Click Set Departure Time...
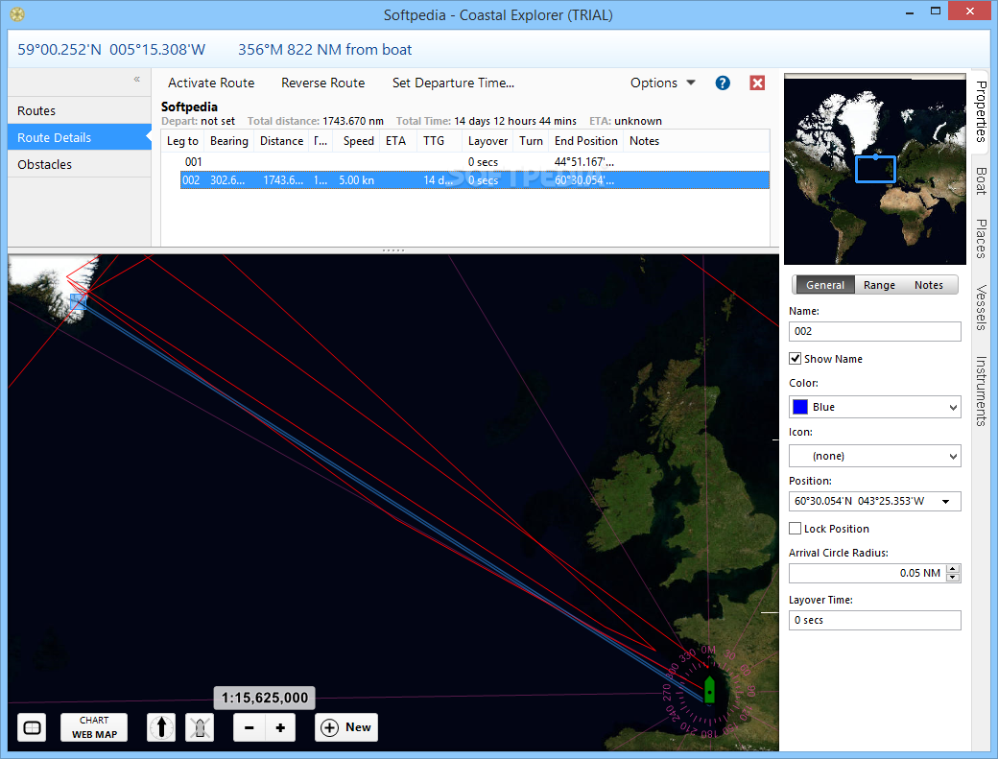This screenshot has width=998, height=759. [x=453, y=83]
